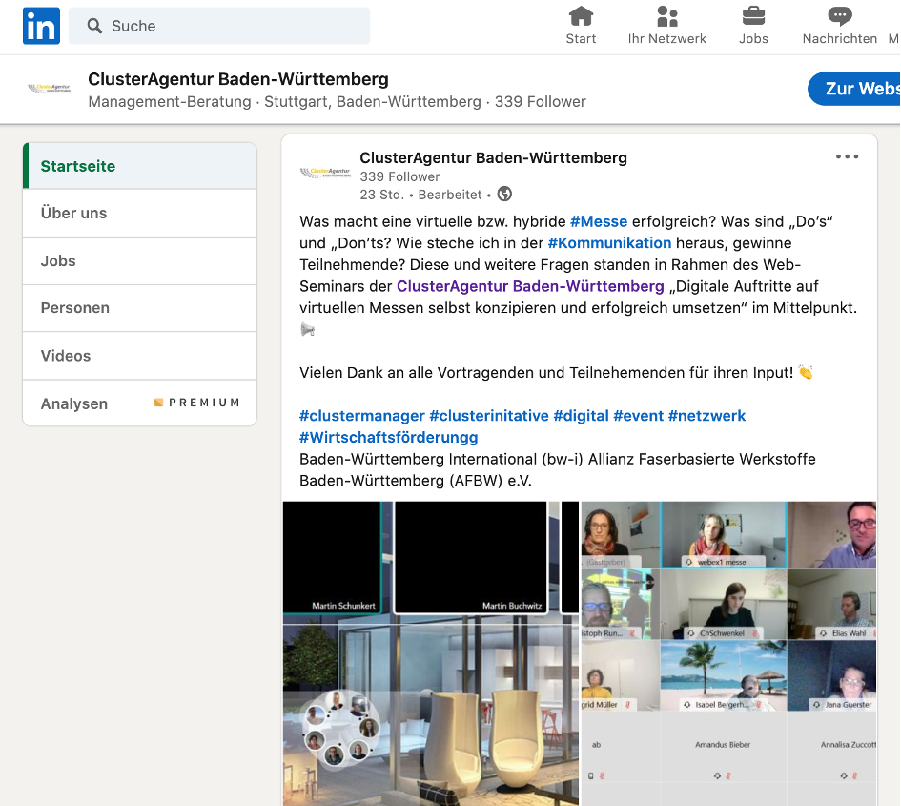Click the Premium badge icon
Viewport: 901px width, 806px height.
click(x=158, y=403)
